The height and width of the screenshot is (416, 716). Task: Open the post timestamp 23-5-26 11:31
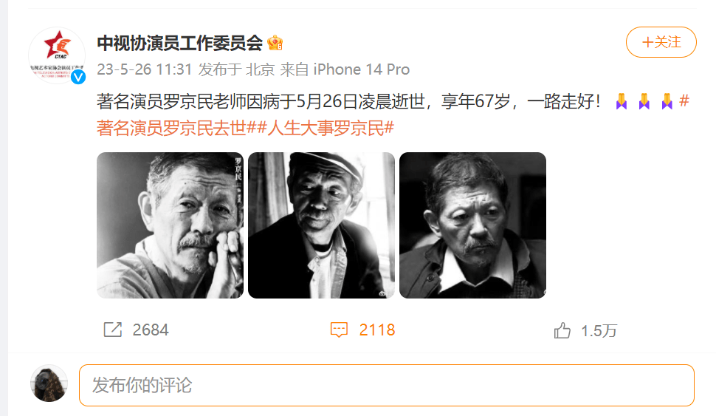point(144,69)
